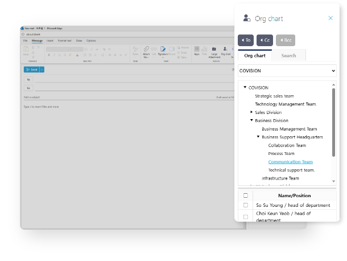This screenshot has height=261, width=347.
Task: Click the Styles icon in ribbon
Action: pos(135,50)
